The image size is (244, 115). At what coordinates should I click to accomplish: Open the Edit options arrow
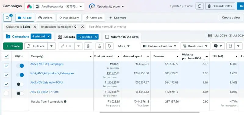(78, 46)
